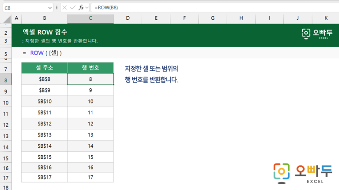Screen dimensions: 339x190
Task: Select cell containing $B$8
Action: pyautogui.click(x=44, y=79)
